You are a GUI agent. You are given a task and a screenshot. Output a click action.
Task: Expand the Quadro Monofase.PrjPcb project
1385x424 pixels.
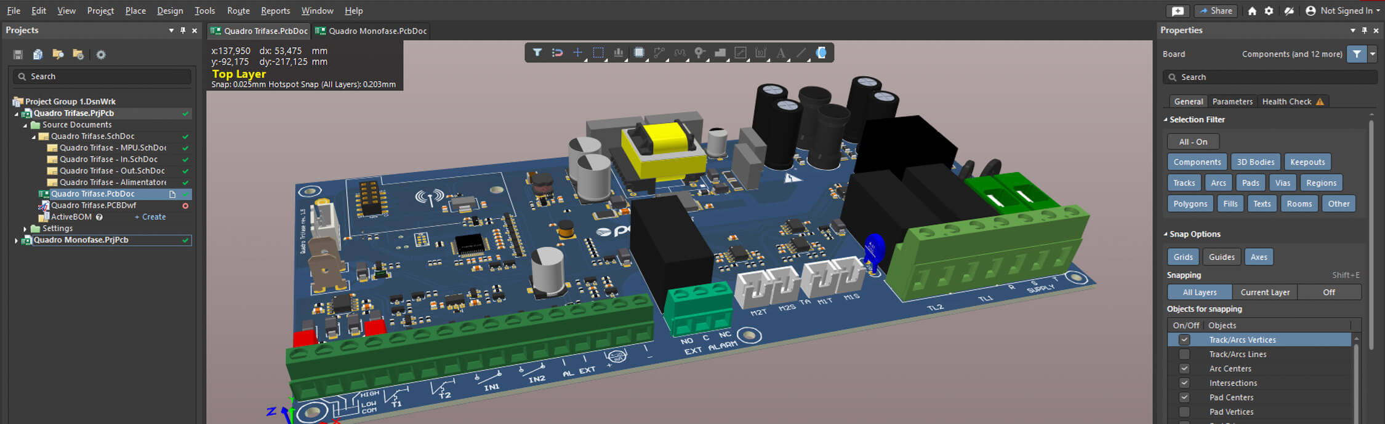(x=17, y=240)
